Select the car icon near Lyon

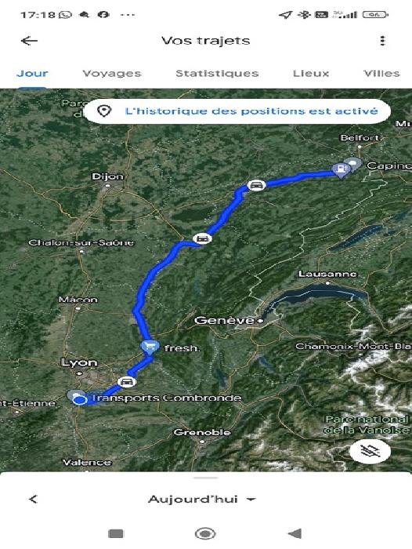pos(127,382)
